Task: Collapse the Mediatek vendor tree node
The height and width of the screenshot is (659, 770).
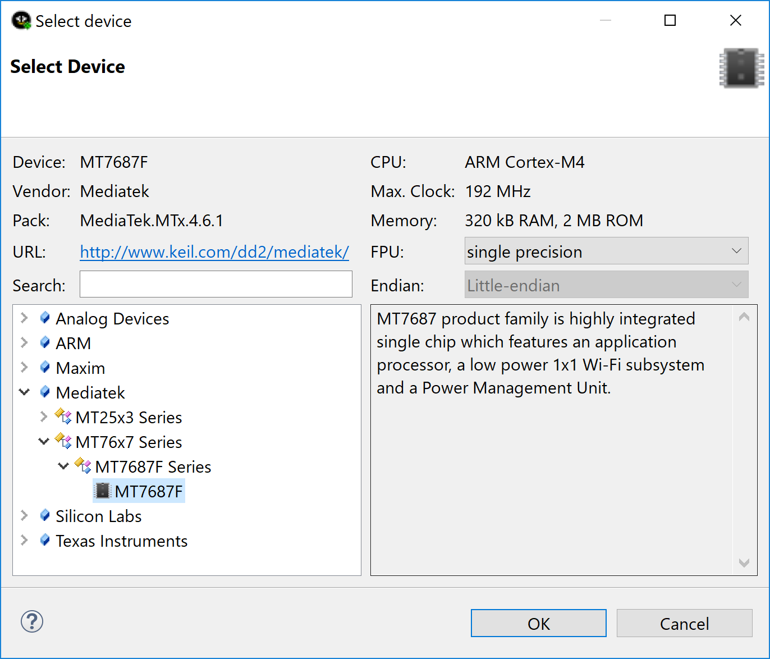Action: 24,392
